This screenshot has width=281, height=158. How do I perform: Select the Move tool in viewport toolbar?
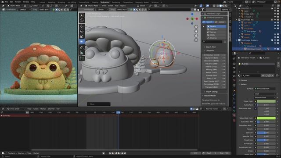click(x=82, y=26)
